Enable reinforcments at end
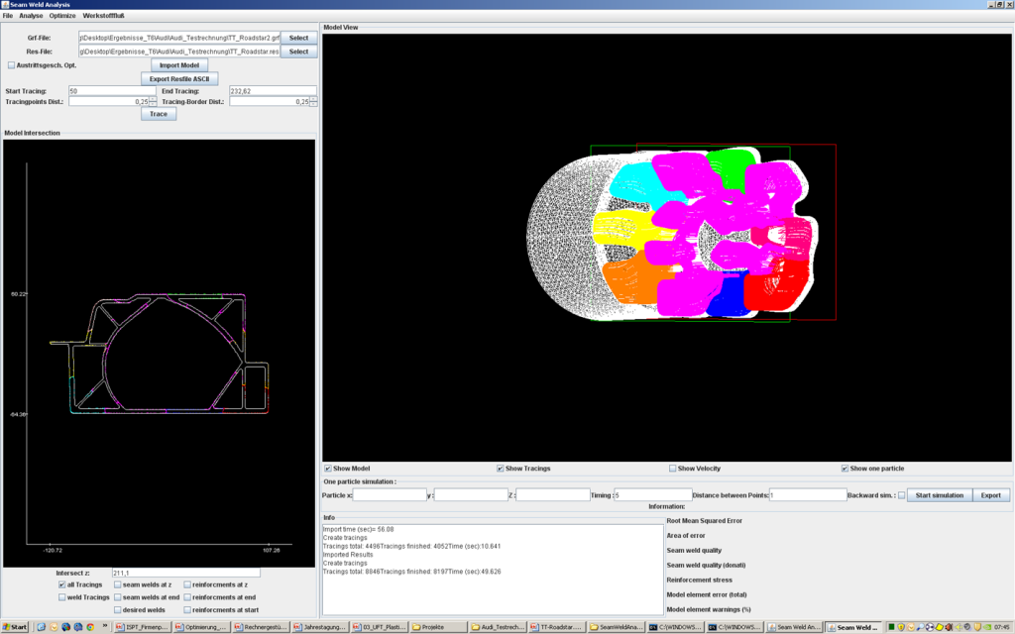Image resolution: width=1015 pixels, height=634 pixels. (187, 596)
